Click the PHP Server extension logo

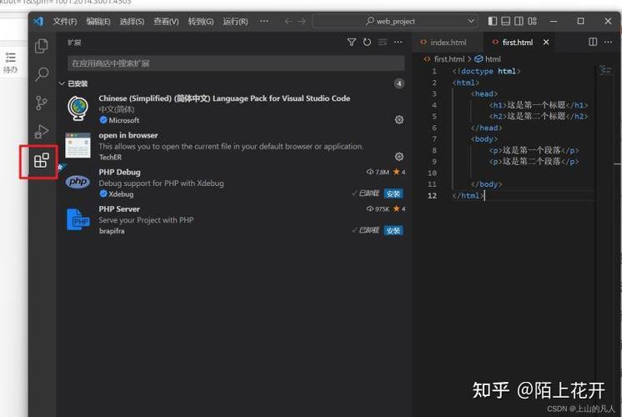pyautogui.click(x=78, y=219)
